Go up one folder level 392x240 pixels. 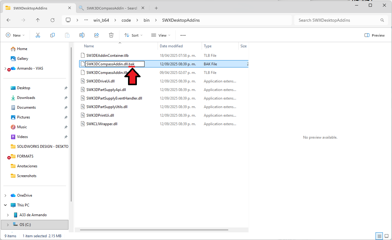(x=38, y=20)
